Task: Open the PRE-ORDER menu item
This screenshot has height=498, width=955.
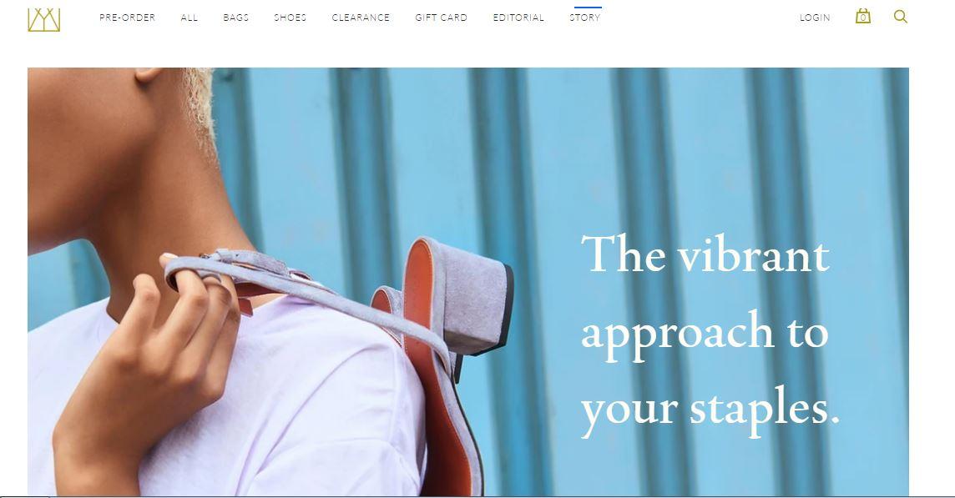Action: 127,18
